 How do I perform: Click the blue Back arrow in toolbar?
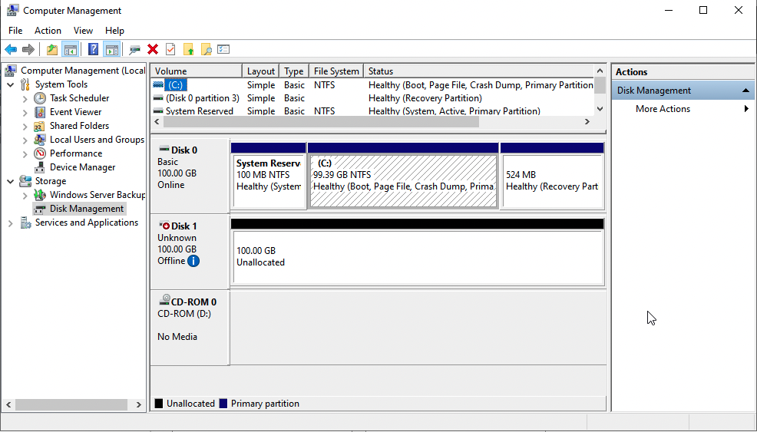click(x=11, y=49)
